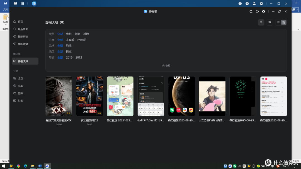Open the apps grid icon in top bar
The width and height of the screenshot is (301, 169).
pyautogui.click(x=22, y=3)
